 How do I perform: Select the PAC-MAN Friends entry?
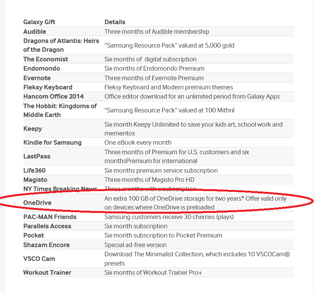(x=50, y=217)
